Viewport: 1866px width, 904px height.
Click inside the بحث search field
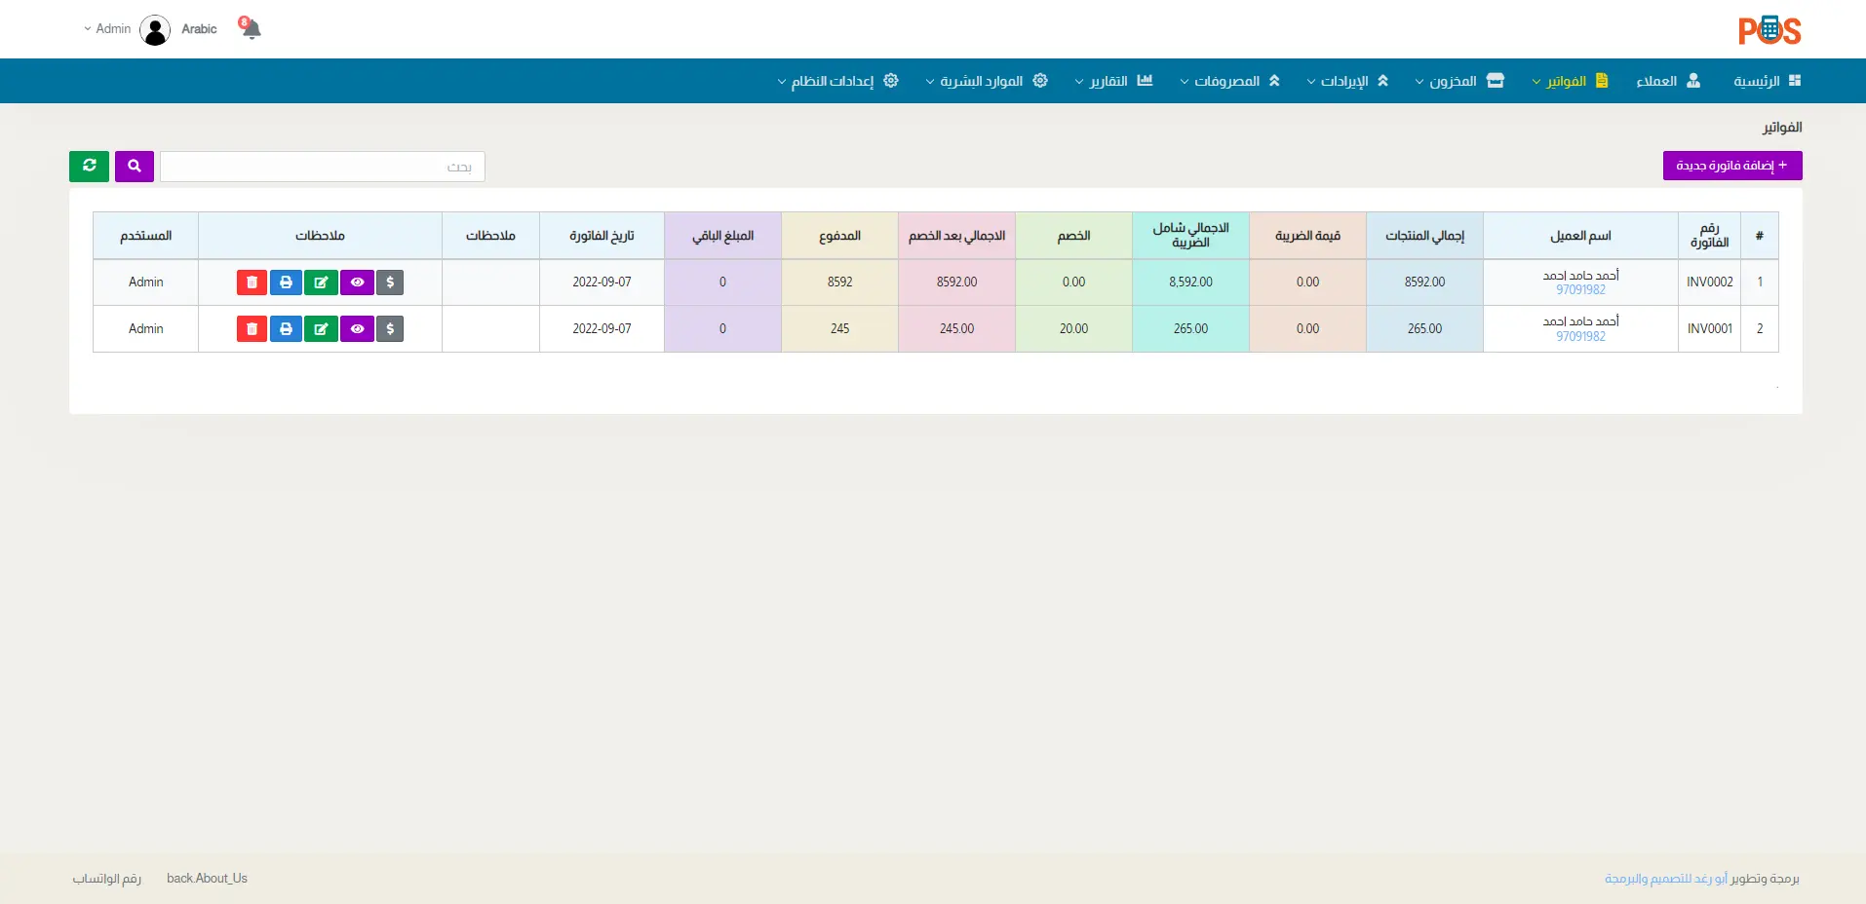click(322, 167)
